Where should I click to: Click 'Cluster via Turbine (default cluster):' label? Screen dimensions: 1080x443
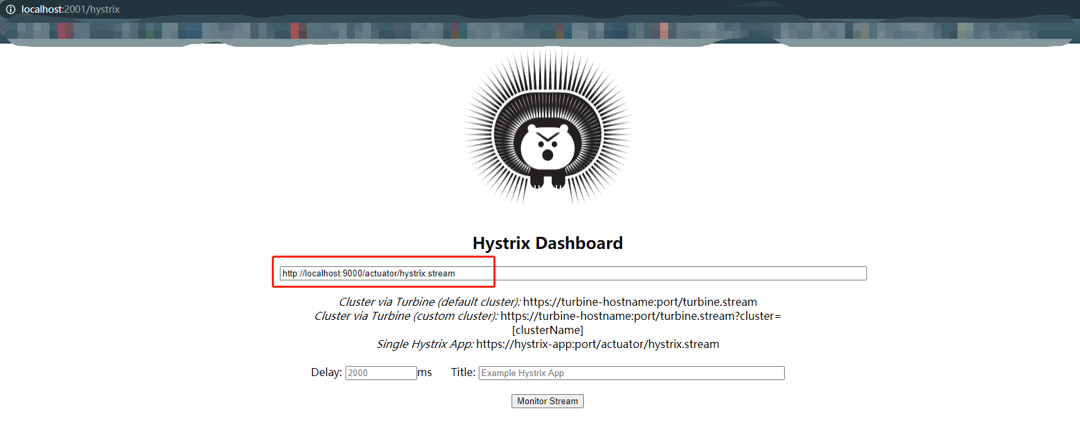point(430,302)
